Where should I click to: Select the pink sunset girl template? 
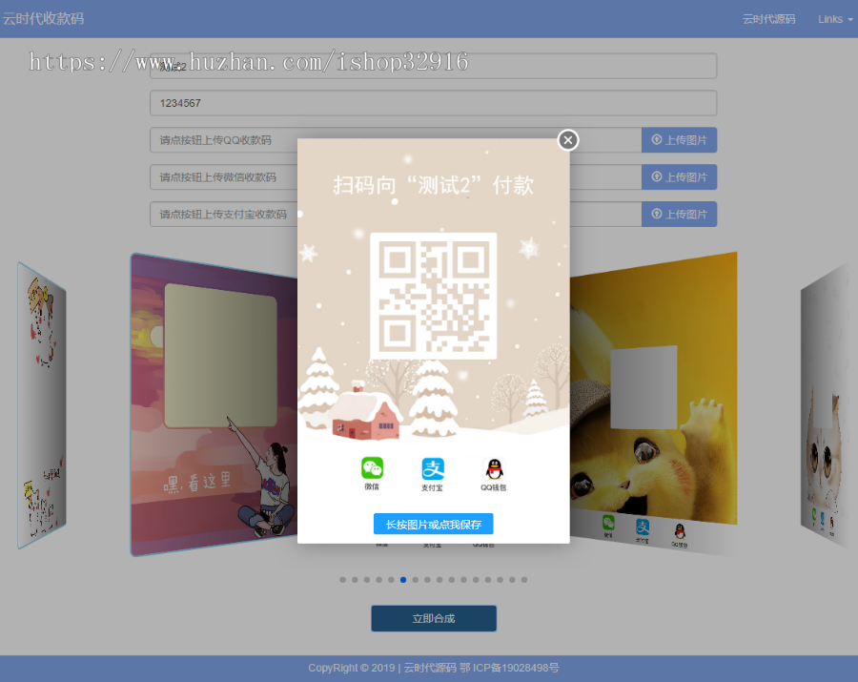pyautogui.click(x=214, y=405)
